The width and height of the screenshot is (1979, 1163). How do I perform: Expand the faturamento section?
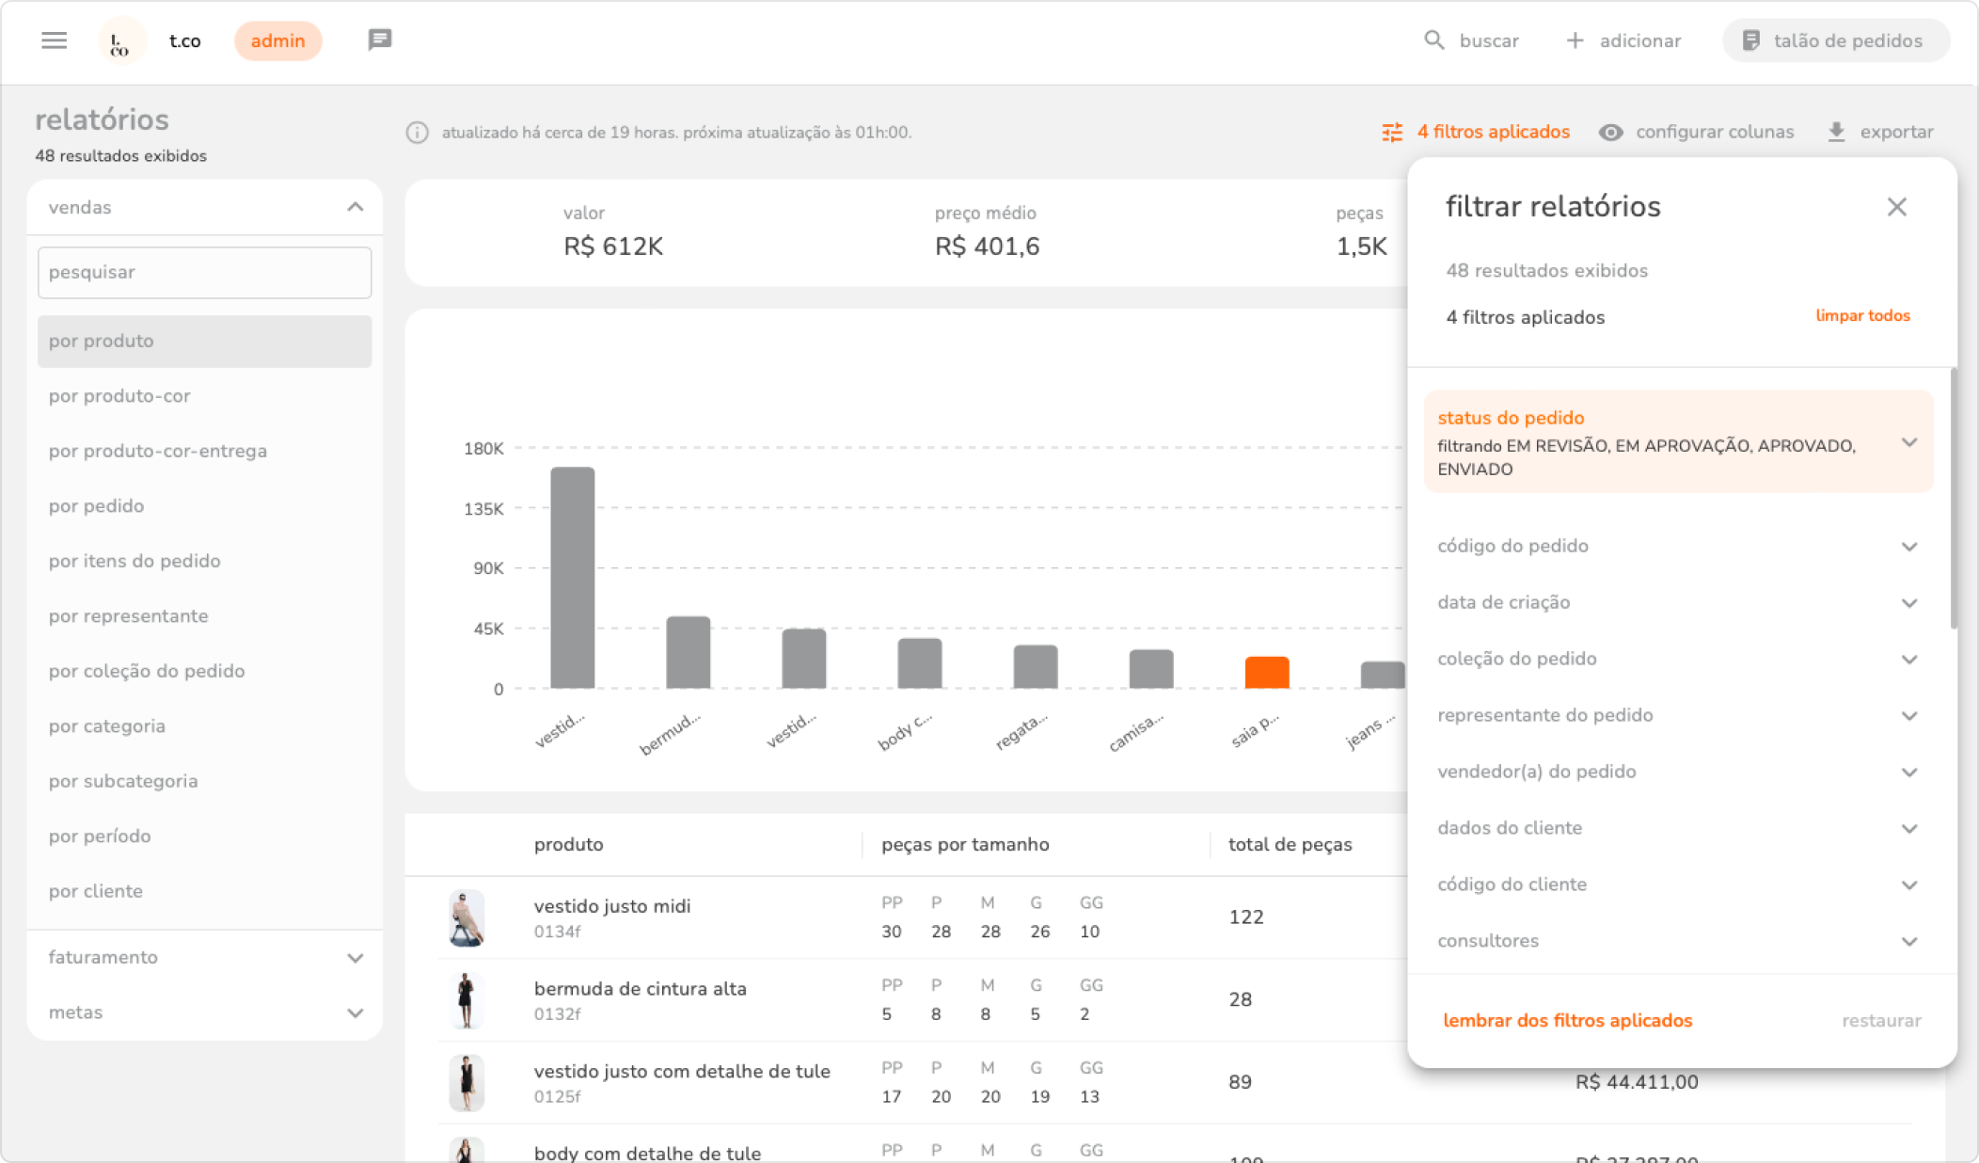355,958
